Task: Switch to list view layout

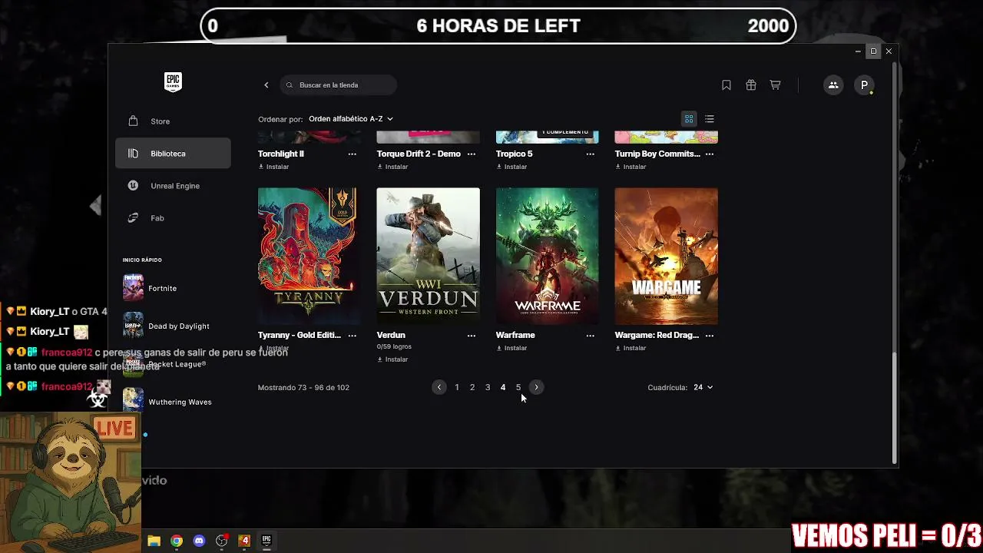Action: tap(710, 119)
